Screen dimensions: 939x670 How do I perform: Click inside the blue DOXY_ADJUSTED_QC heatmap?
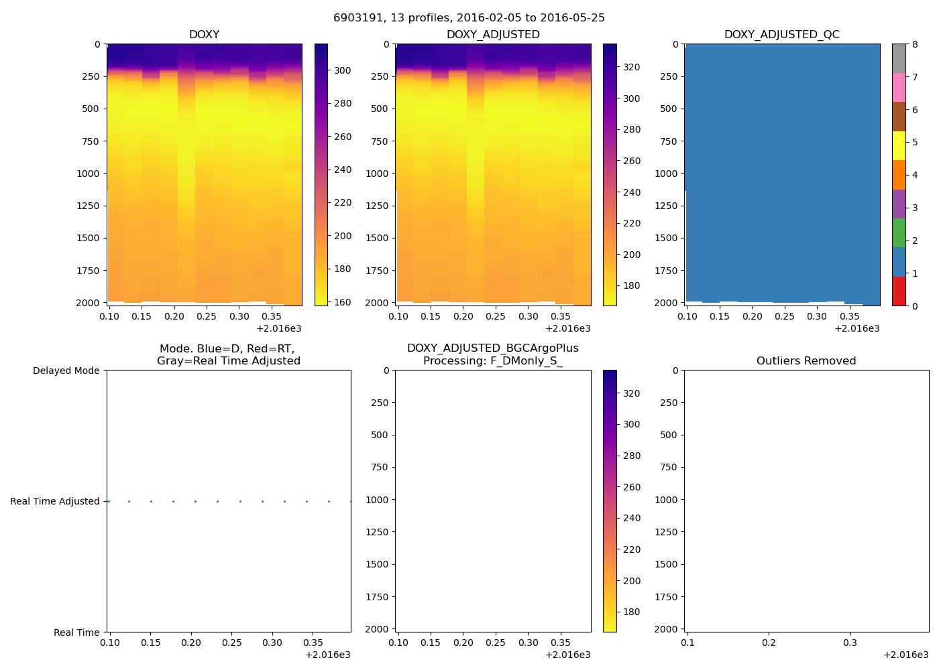click(781, 174)
